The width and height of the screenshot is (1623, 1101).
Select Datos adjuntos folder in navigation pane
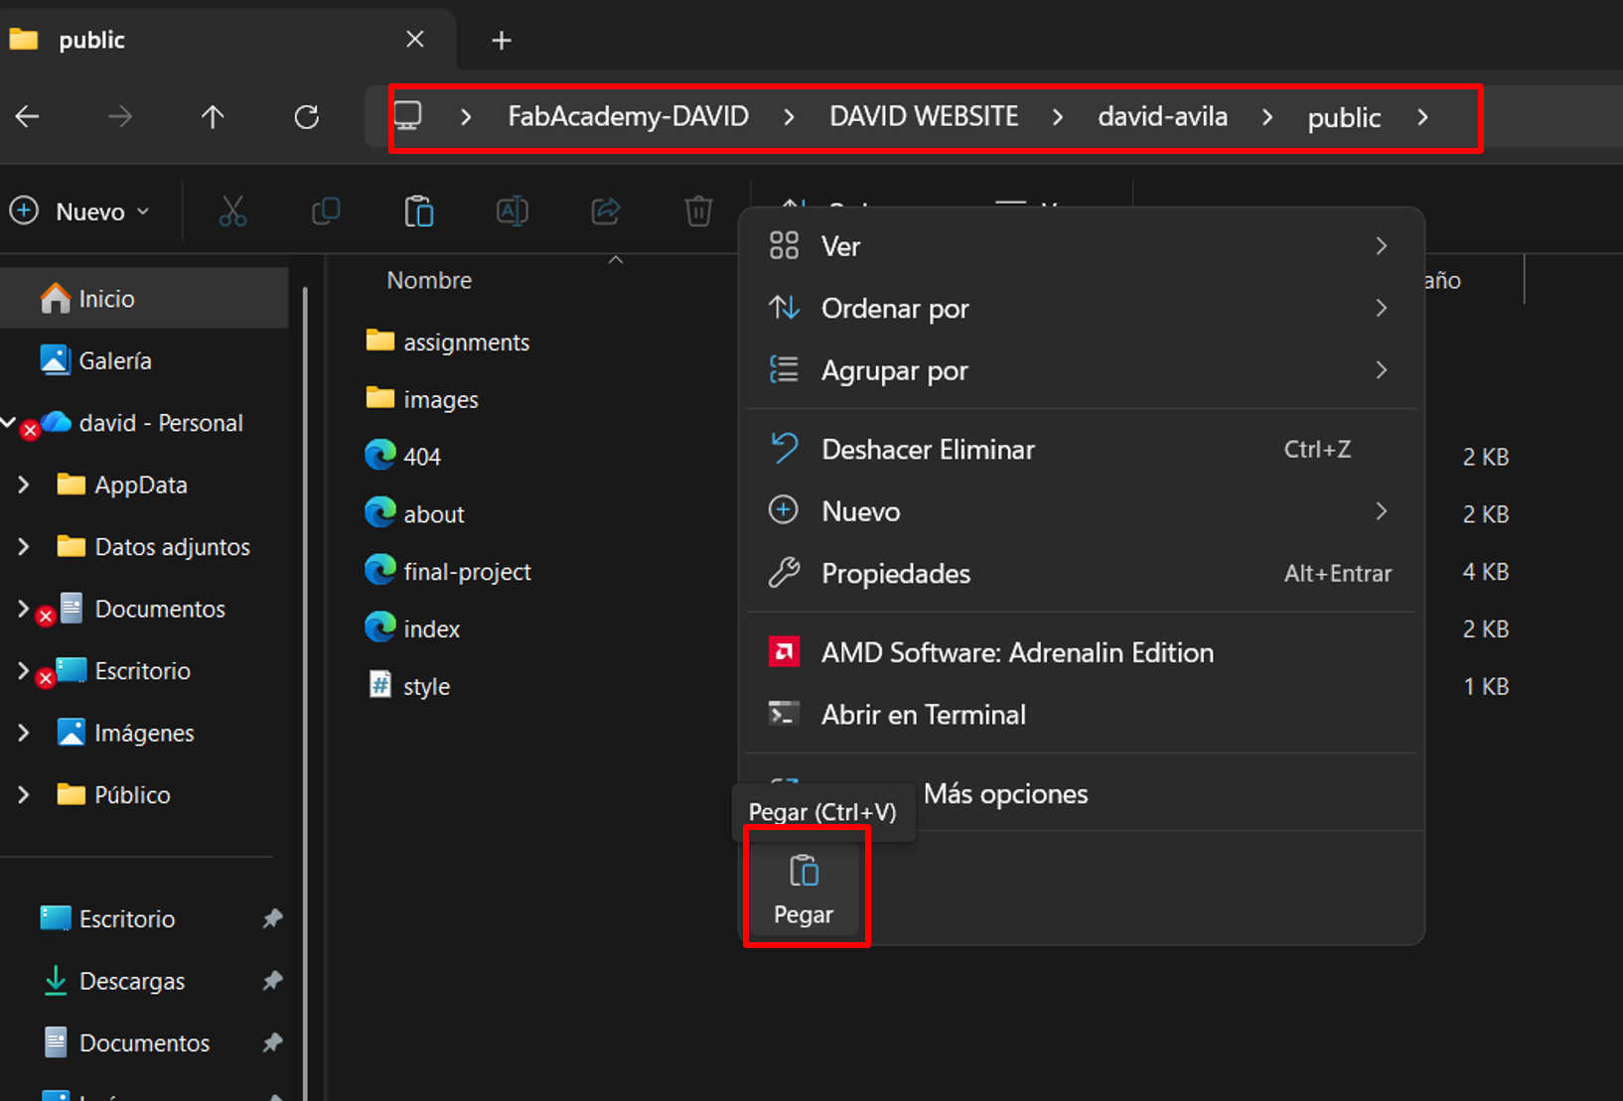(153, 547)
